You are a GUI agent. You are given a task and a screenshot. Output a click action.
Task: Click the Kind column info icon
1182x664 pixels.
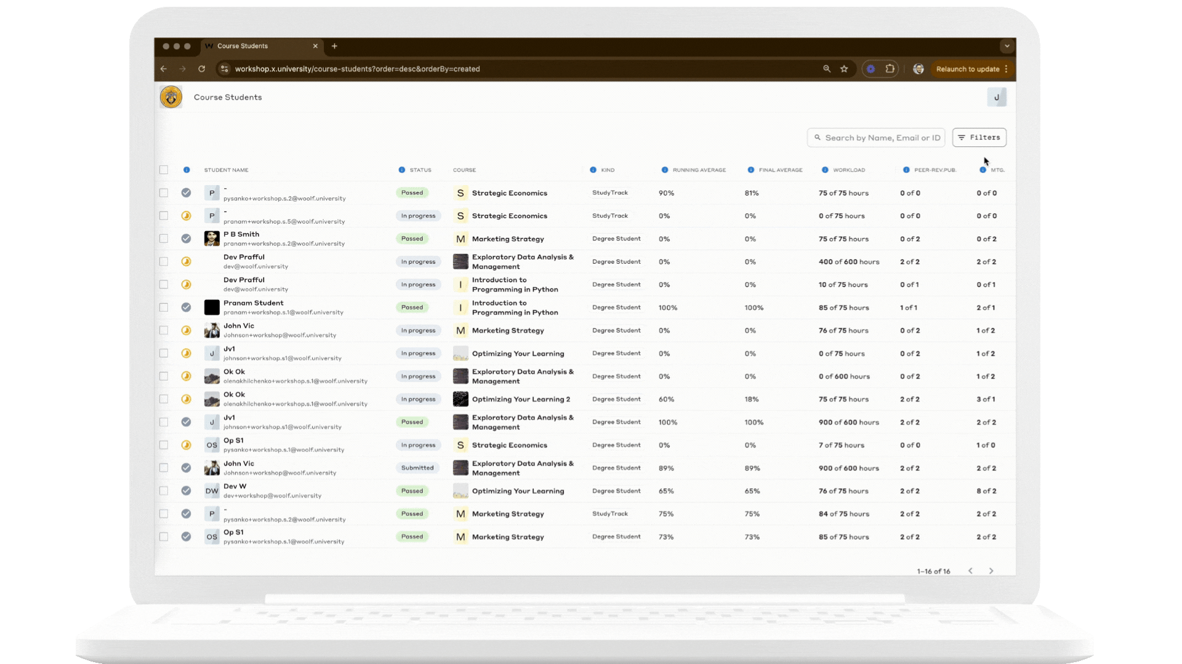click(593, 170)
